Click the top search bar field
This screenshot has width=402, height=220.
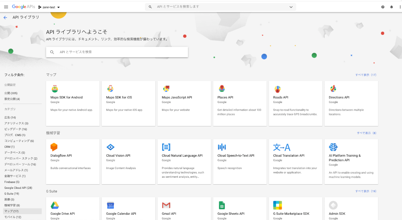pos(220,7)
